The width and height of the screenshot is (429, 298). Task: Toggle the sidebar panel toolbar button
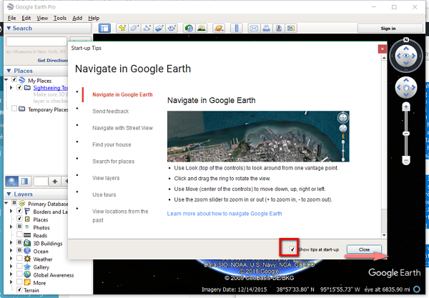pos(104,28)
